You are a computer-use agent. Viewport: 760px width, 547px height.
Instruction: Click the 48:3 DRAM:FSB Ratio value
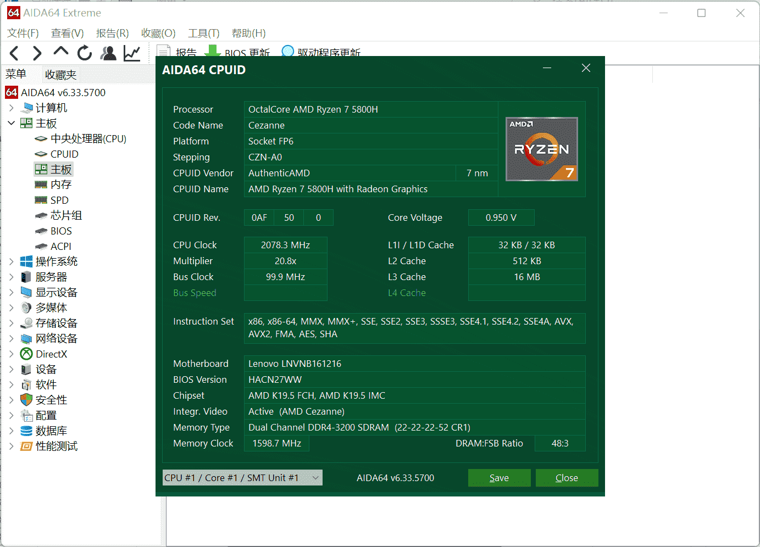(560, 443)
